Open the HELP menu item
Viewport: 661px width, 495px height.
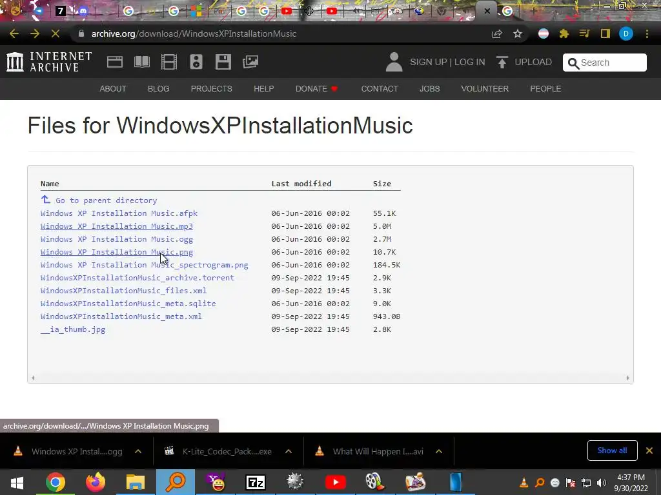click(264, 89)
